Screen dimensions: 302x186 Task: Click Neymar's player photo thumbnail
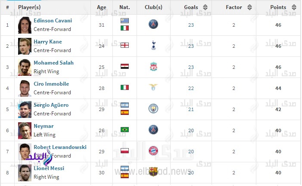tap(25, 130)
